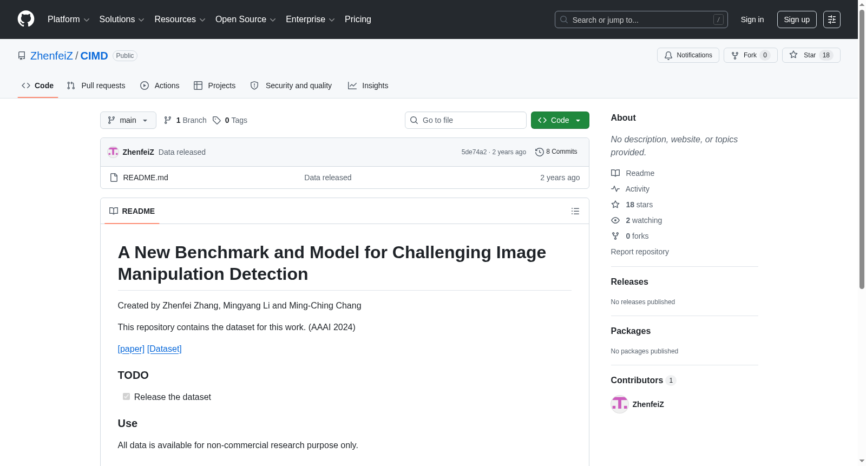View the 0 Tags link
Screen dimensions: 866x466
click(230, 120)
